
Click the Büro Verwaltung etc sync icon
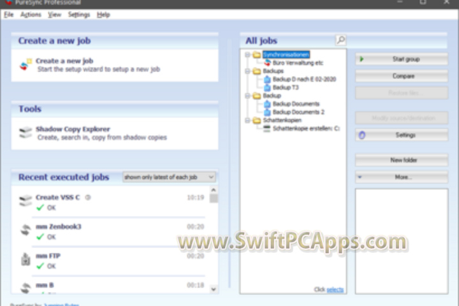tap(267, 62)
